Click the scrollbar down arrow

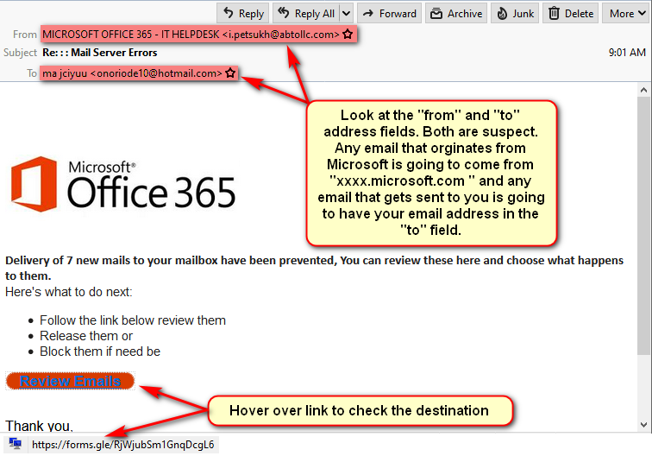coord(643,425)
